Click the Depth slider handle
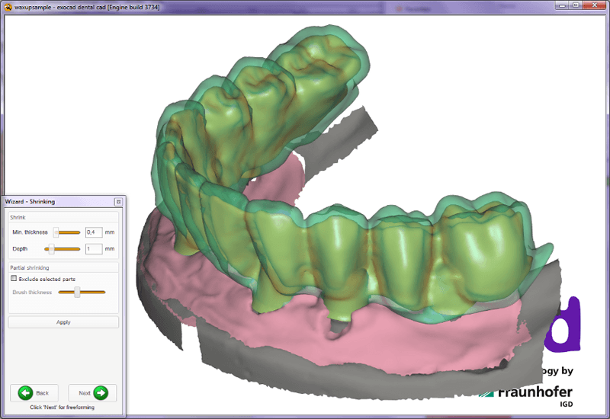The height and width of the screenshot is (419, 610). click(x=51, y=249)
